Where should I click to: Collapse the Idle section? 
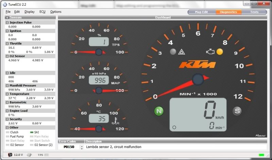point(7,73)
